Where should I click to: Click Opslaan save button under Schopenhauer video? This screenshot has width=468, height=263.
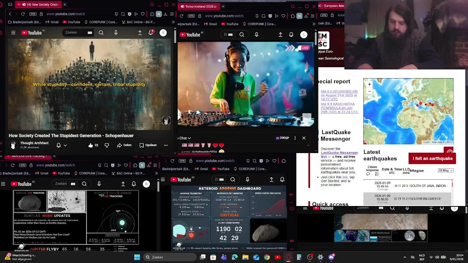[x=148, y=145]
